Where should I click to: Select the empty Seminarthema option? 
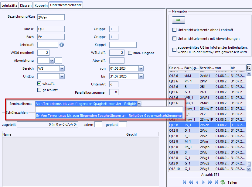coord(109,110)
